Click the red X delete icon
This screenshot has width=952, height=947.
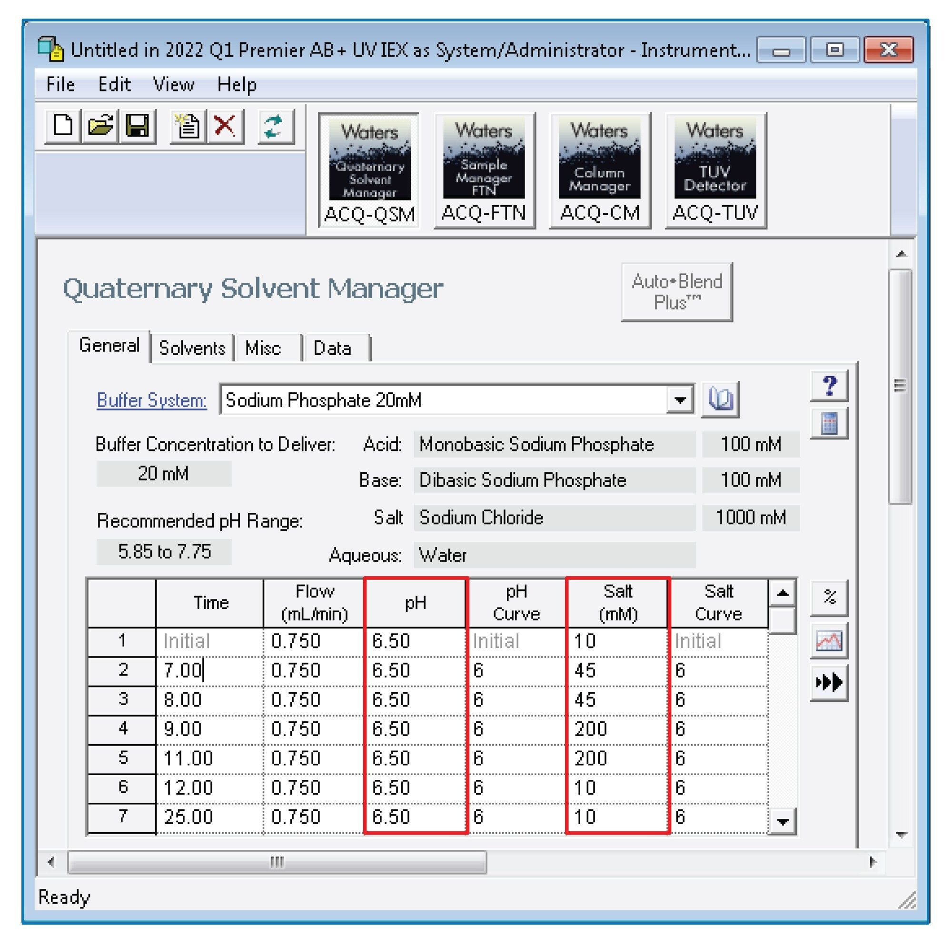[225, 126]
